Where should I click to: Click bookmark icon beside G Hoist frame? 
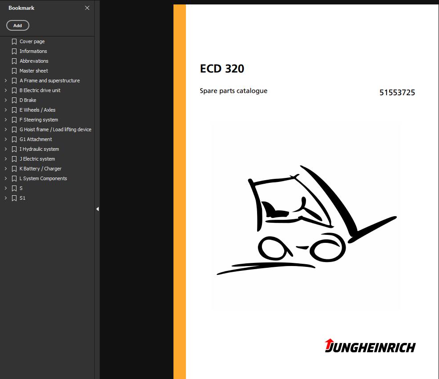pos(14,129)
